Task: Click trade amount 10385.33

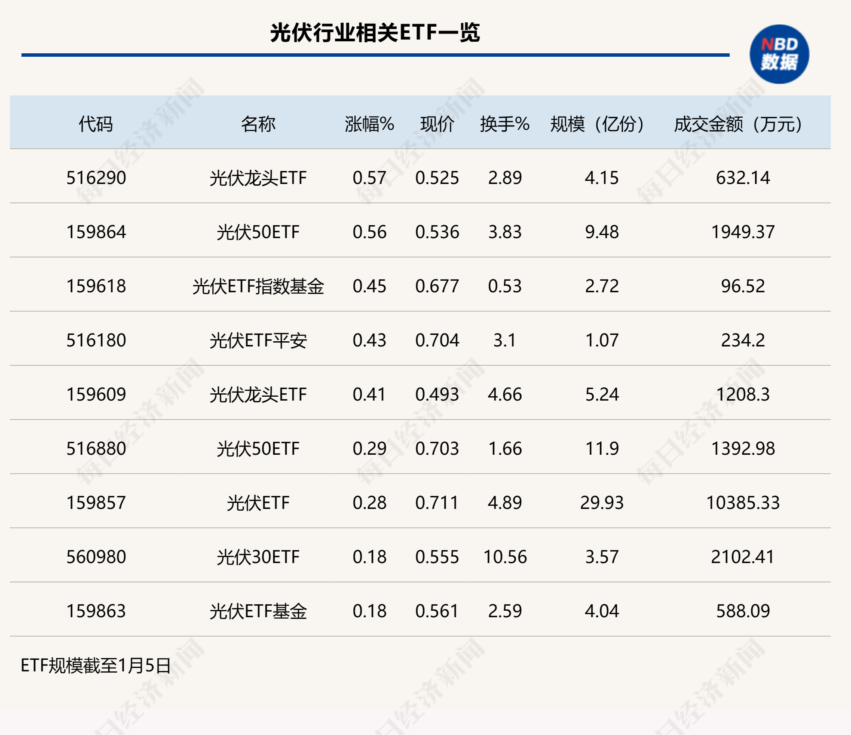Action: point(743,503)
